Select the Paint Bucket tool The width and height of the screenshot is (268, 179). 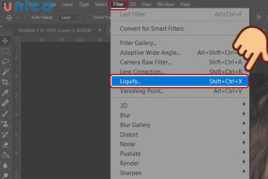click(6, 155)
